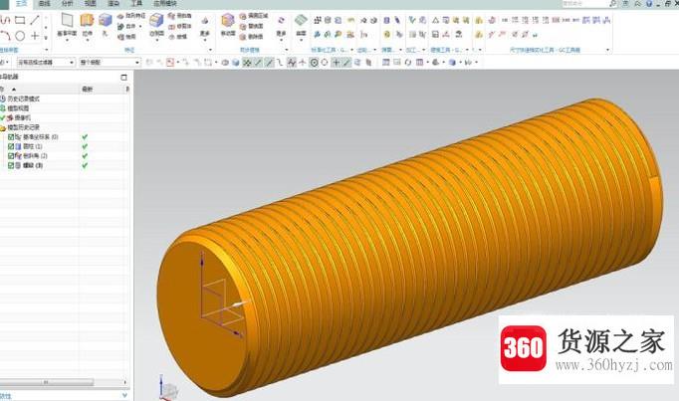This screenshot has width=679, height=401.
Task: Open the dropdown arrow under 基准平面
Action: click(x=67, y=40)
